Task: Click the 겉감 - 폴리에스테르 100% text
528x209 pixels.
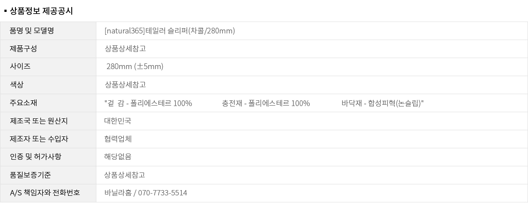Action: click(x=149, y=103)
